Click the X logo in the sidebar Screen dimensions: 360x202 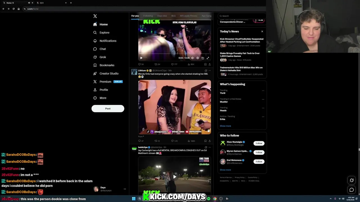click(95, 16)
